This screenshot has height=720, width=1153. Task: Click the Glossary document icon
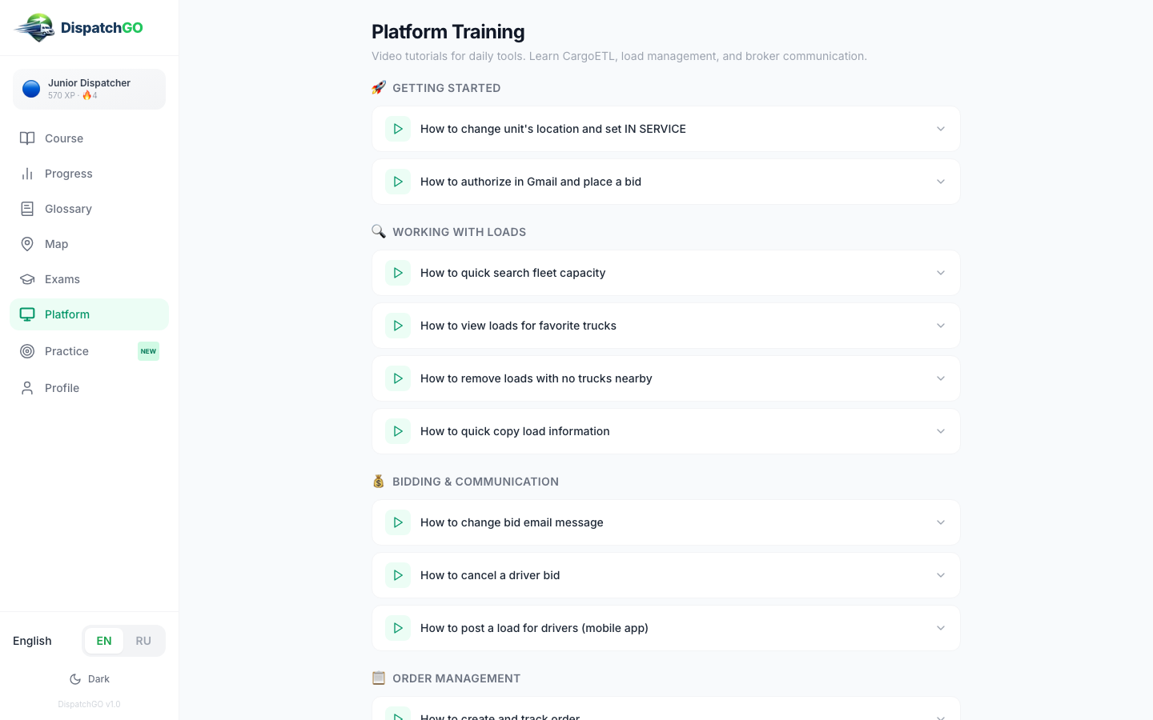(27, 209)
